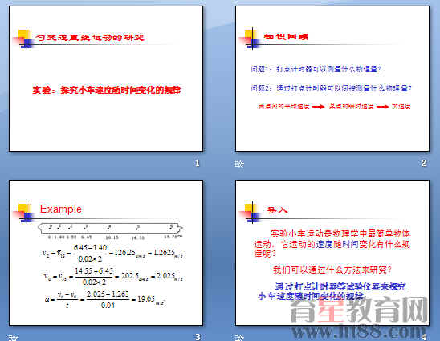
Task: Click the first red arrow on slide 2
Action: [x=318, y=107]
